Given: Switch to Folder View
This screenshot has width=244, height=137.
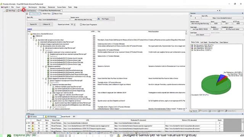Looking at the screenshot, I should [x=46, y=14].
